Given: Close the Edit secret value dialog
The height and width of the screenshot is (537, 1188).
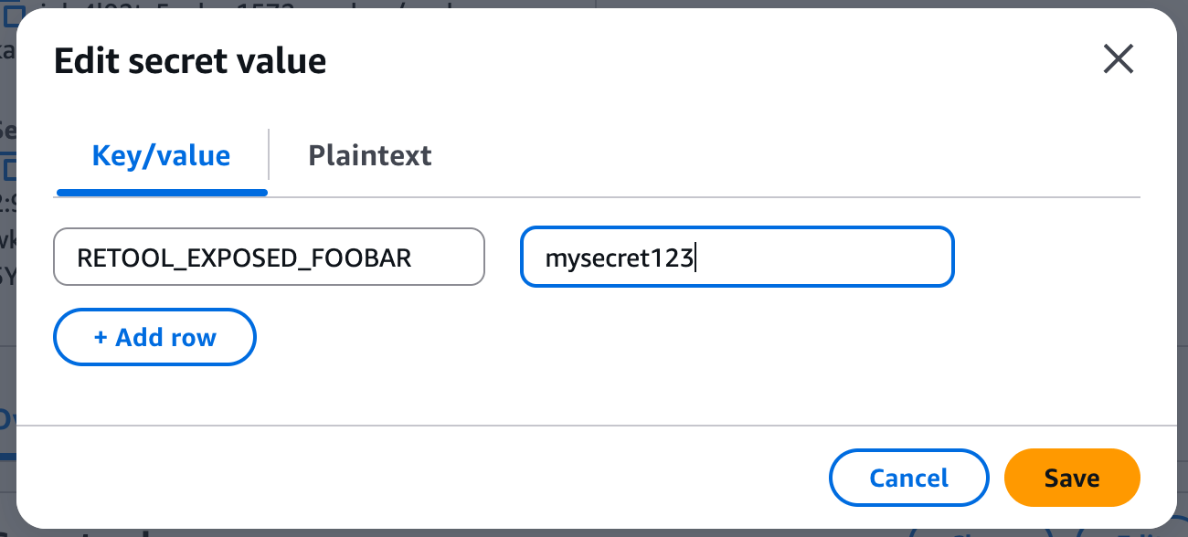Looking at the screenshot, I should coord(1119,60).
